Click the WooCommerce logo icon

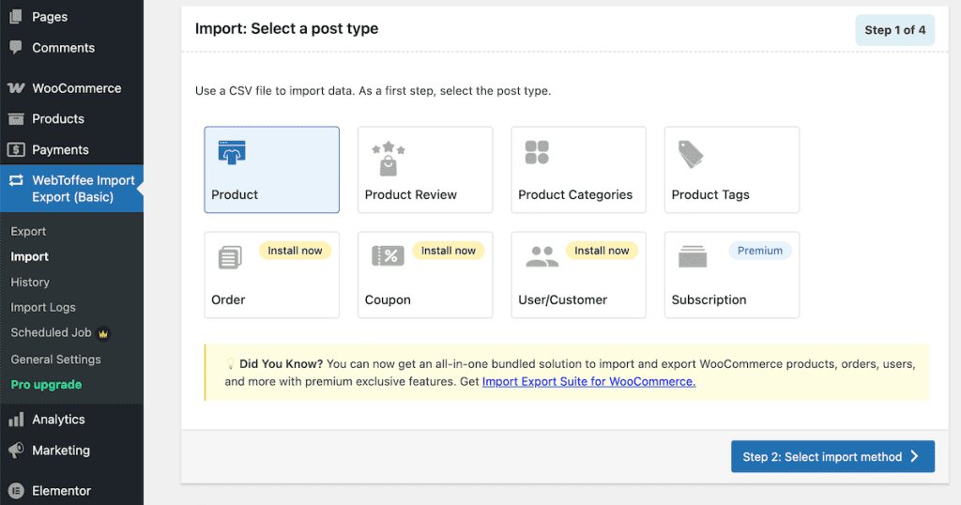(x=16, y=88)
